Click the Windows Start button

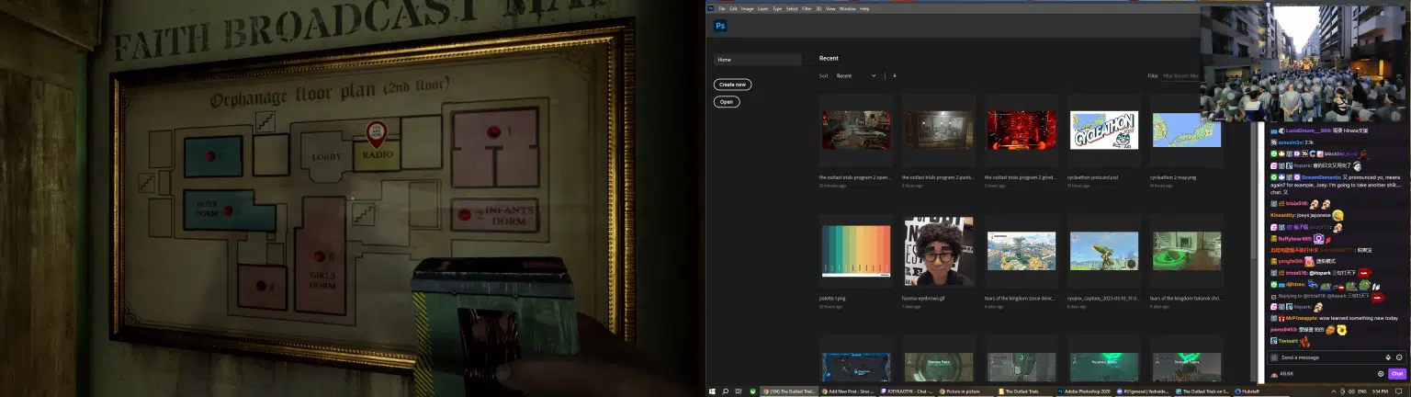pos(712,391)
